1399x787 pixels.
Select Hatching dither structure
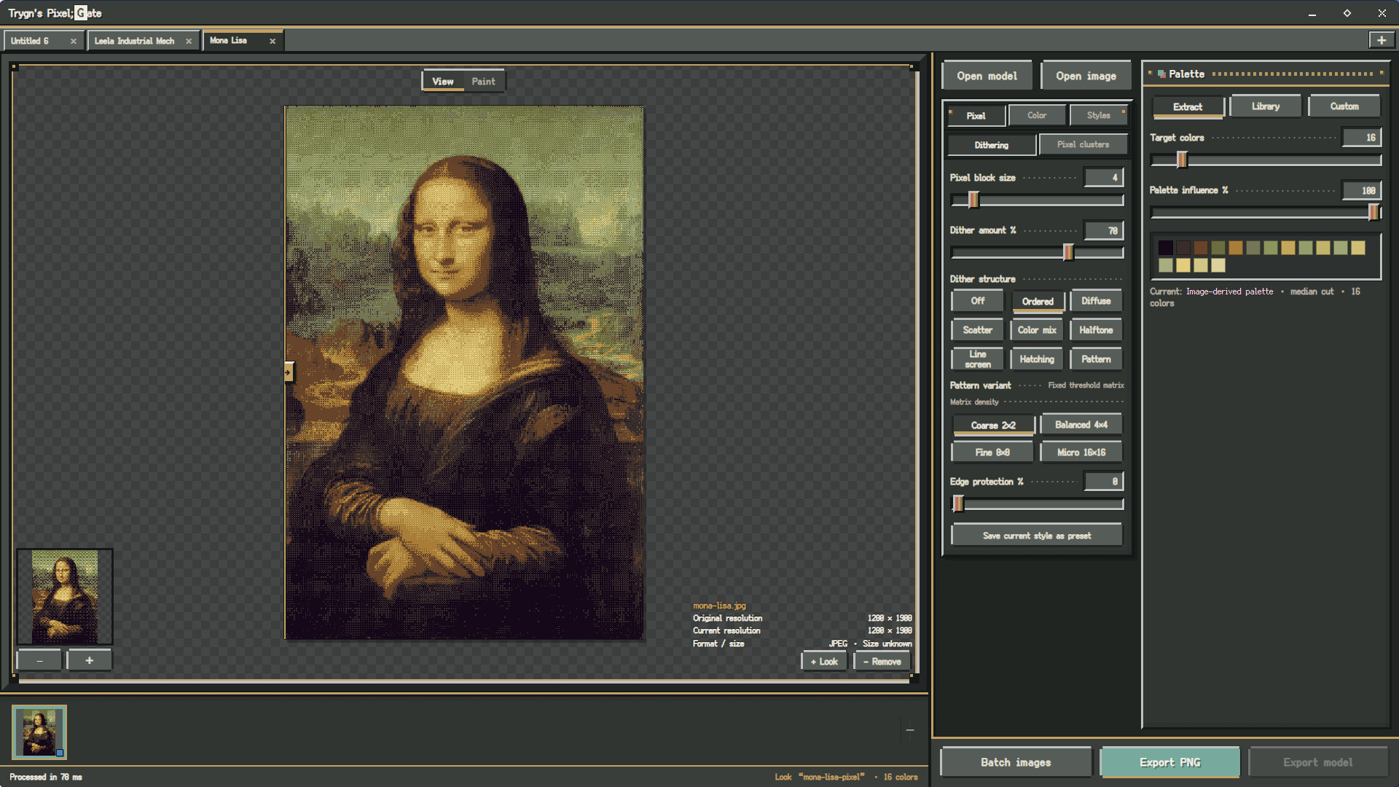(x=1037, y=359)
